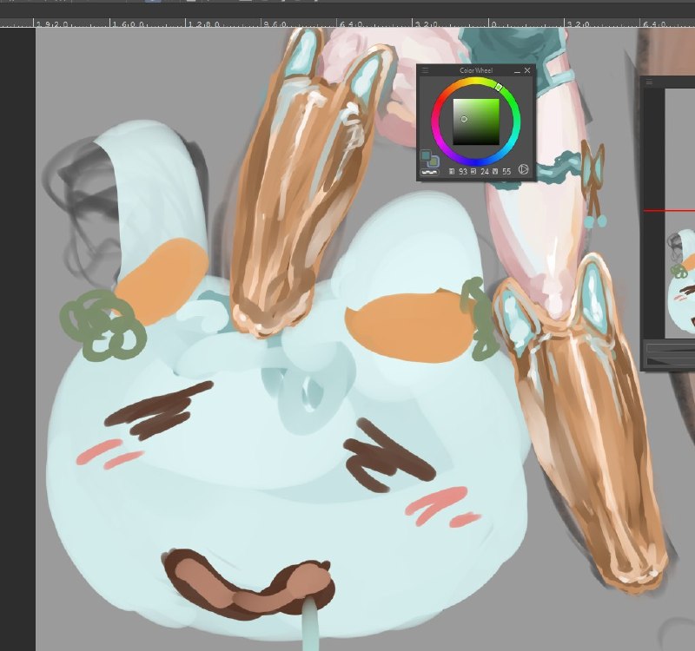Viewport: 695px width, 651px height.
Task: Minimize the Color Wheel panel
Action: pos(517,70)
